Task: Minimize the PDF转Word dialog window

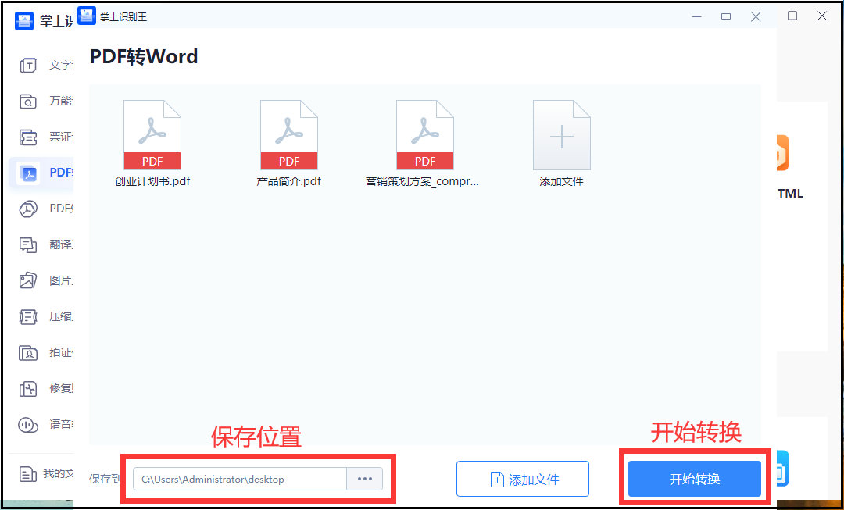Action: pyautogui.click(x=696, y=16)
